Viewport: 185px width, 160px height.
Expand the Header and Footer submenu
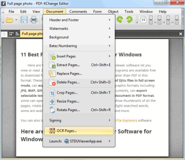pyautogui.click(x=79, y=20)
